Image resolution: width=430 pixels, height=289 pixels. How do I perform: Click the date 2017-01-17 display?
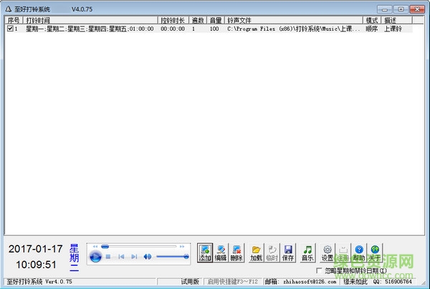[36, 249]
